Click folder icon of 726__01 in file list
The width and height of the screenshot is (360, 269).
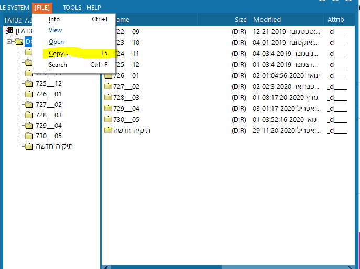click(x=108, y=76)
